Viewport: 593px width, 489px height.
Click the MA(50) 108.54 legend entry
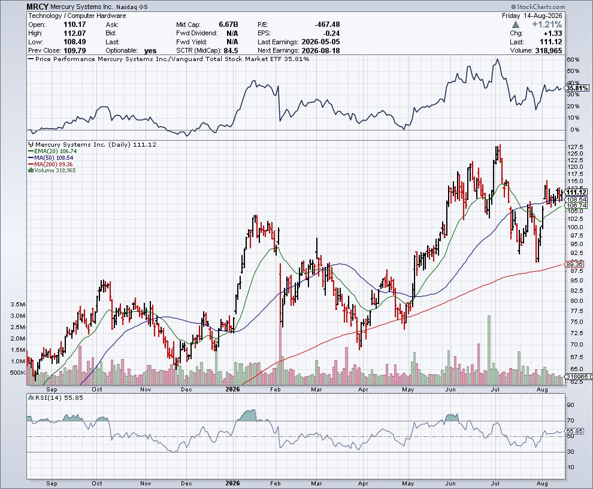[51, 157]
